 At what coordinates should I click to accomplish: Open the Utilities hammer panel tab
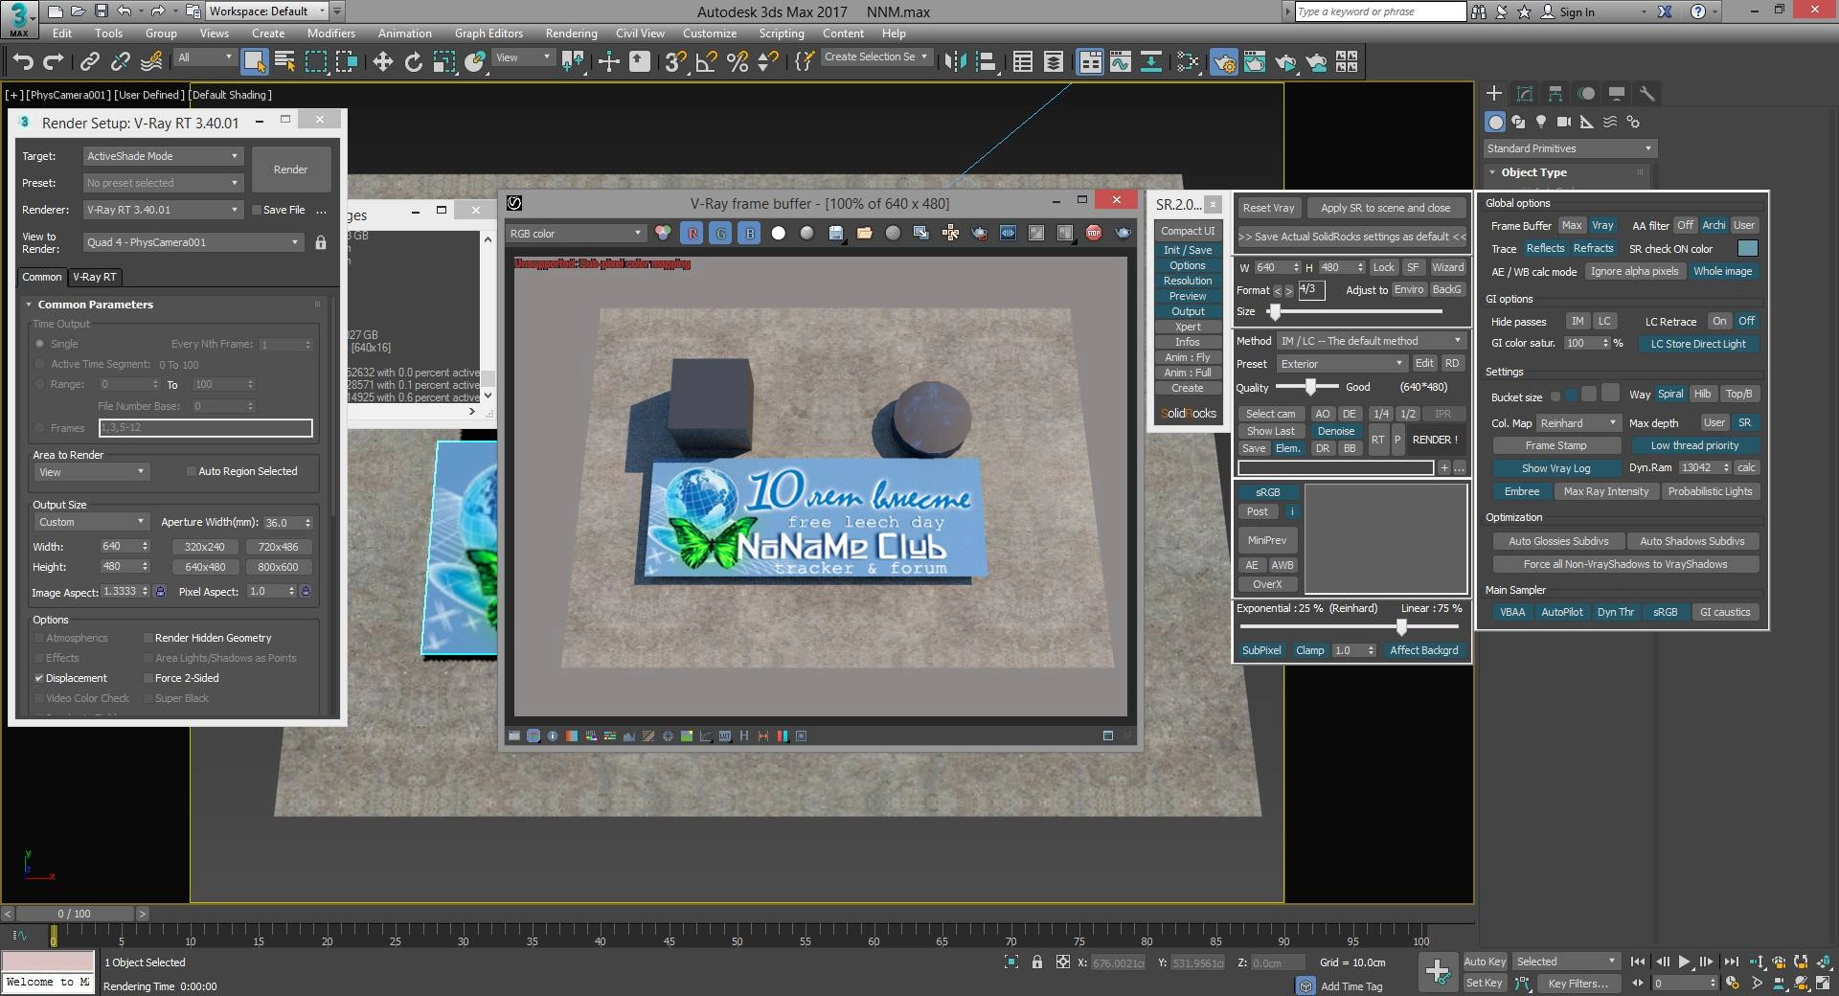click(1647, 93)
